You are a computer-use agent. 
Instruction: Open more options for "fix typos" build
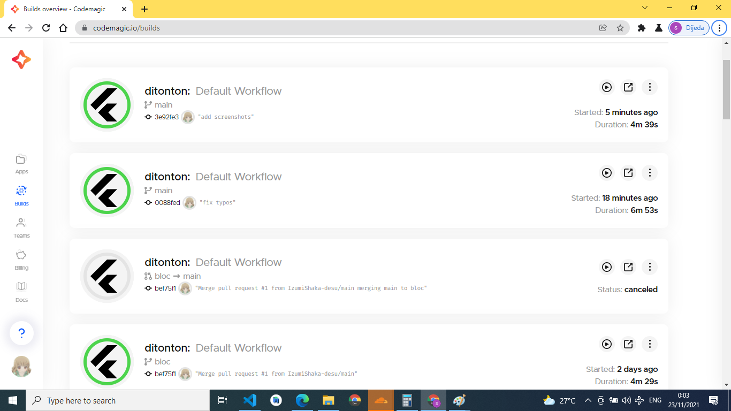(650, 173)
